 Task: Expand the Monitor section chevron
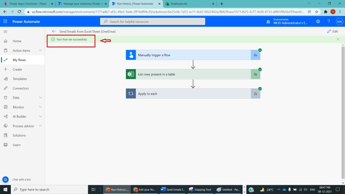point(40,107)
